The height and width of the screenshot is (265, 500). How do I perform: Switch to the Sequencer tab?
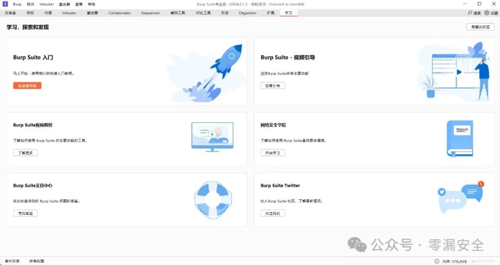150,13
